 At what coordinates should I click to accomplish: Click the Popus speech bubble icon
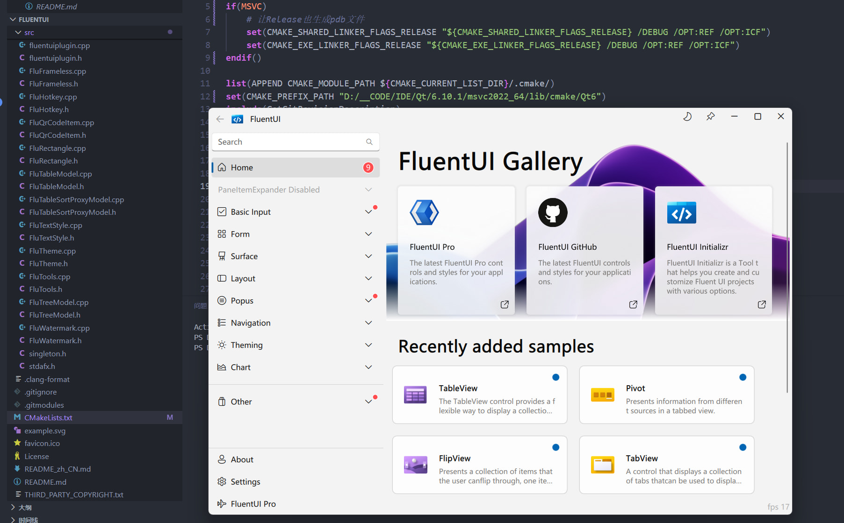(222, 301)
